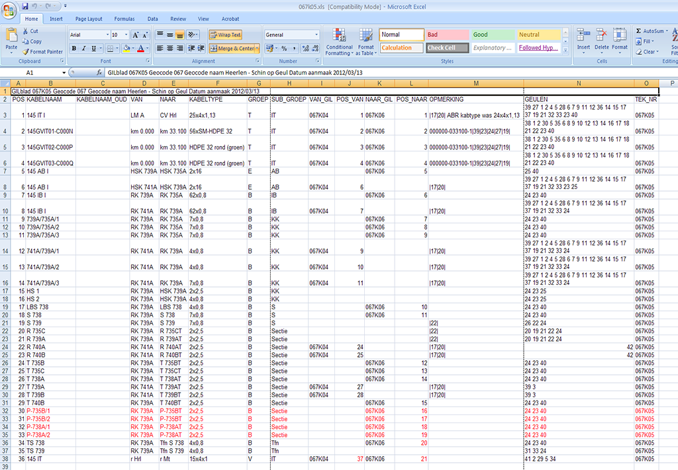The width and height of the screenshot is (678, 470).
Task: Insert cells button
Action: (x=583, y=42)
